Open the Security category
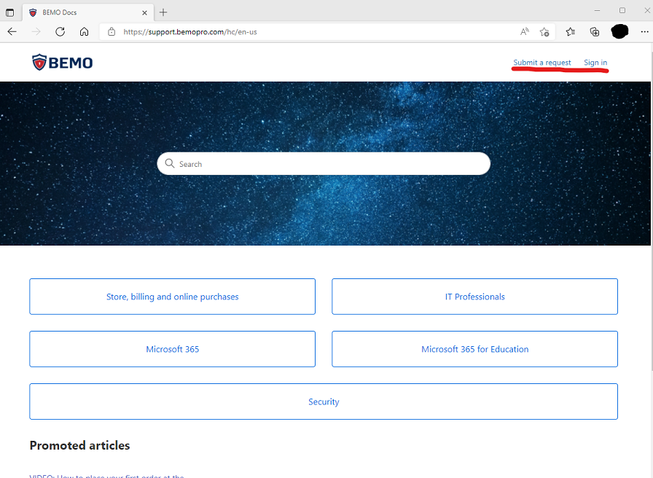Image resolution: width=653 pixels, height=478 pixels. (x=324, y=401)
